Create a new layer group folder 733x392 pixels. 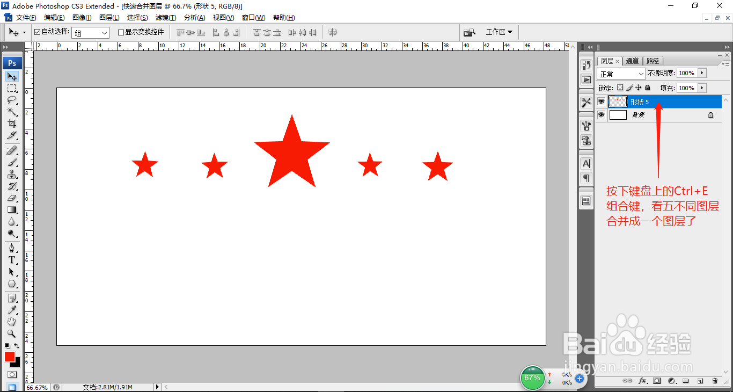[686, 381]
